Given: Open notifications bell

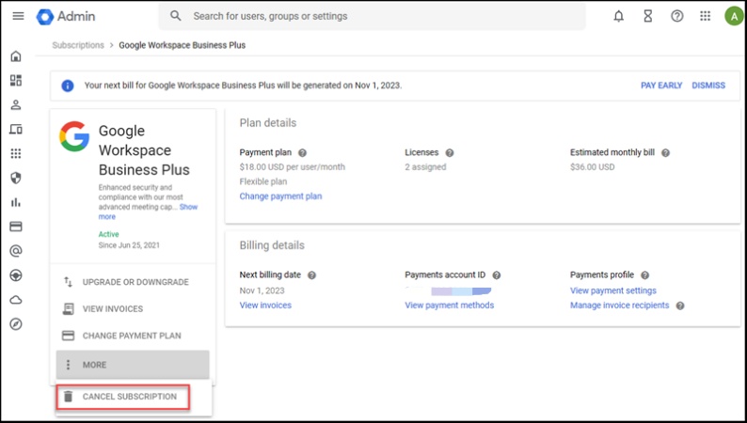Looking at the screenshot, I should click(618, 16).
